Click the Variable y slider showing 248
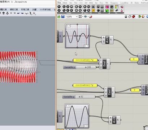This screenshot has height=130, width=148. point(80,67)
